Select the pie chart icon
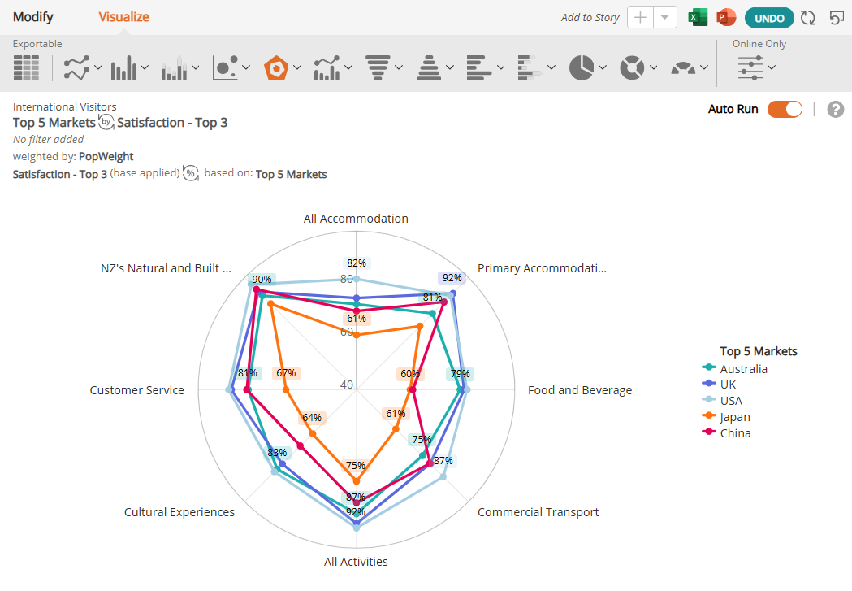Image resolution: width=852 pixels, height=591 pixels. (582, 68)
